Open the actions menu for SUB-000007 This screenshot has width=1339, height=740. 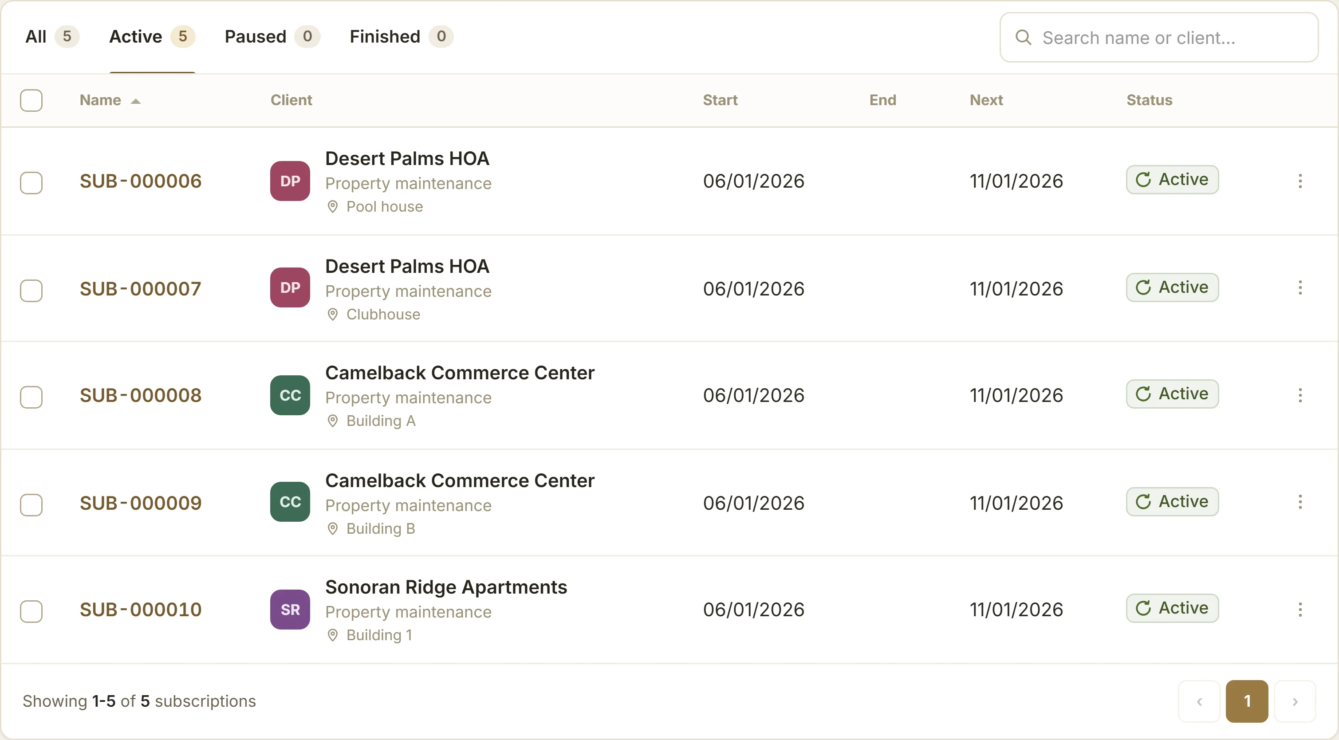1300,287
